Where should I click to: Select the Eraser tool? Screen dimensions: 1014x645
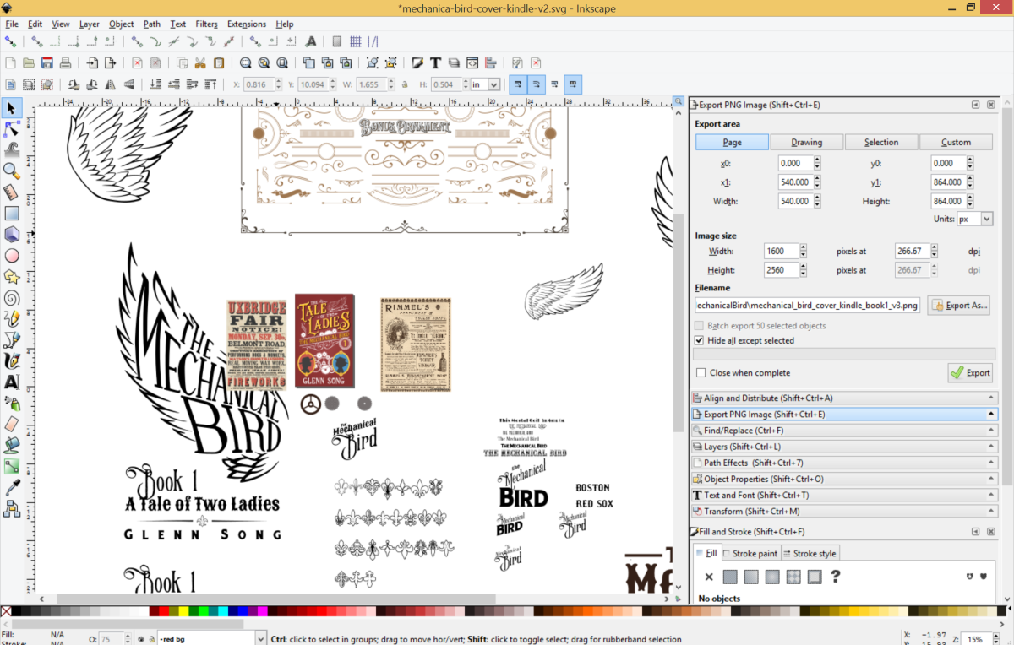[x=12, y=424]
